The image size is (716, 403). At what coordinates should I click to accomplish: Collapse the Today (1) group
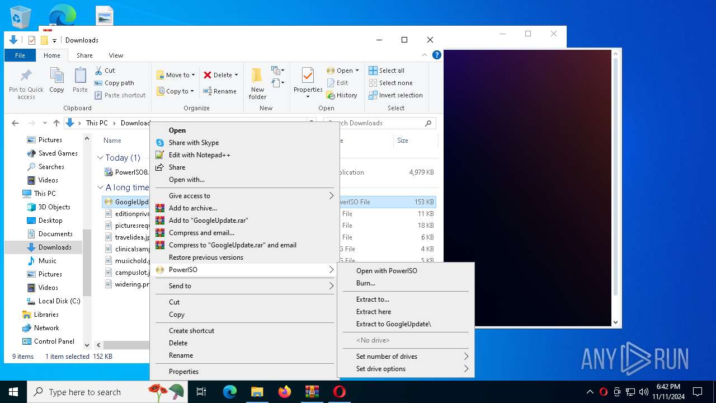pyautogui.click(x=101, y=158)
